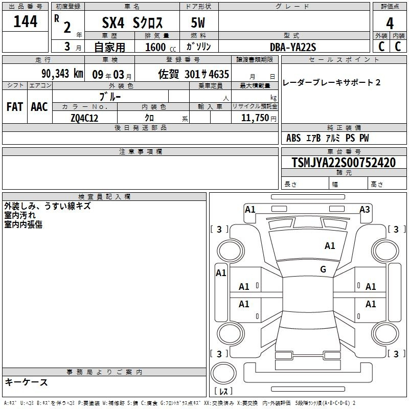Click the ABS エアB アルミ equipment list

tap(327, 138)
